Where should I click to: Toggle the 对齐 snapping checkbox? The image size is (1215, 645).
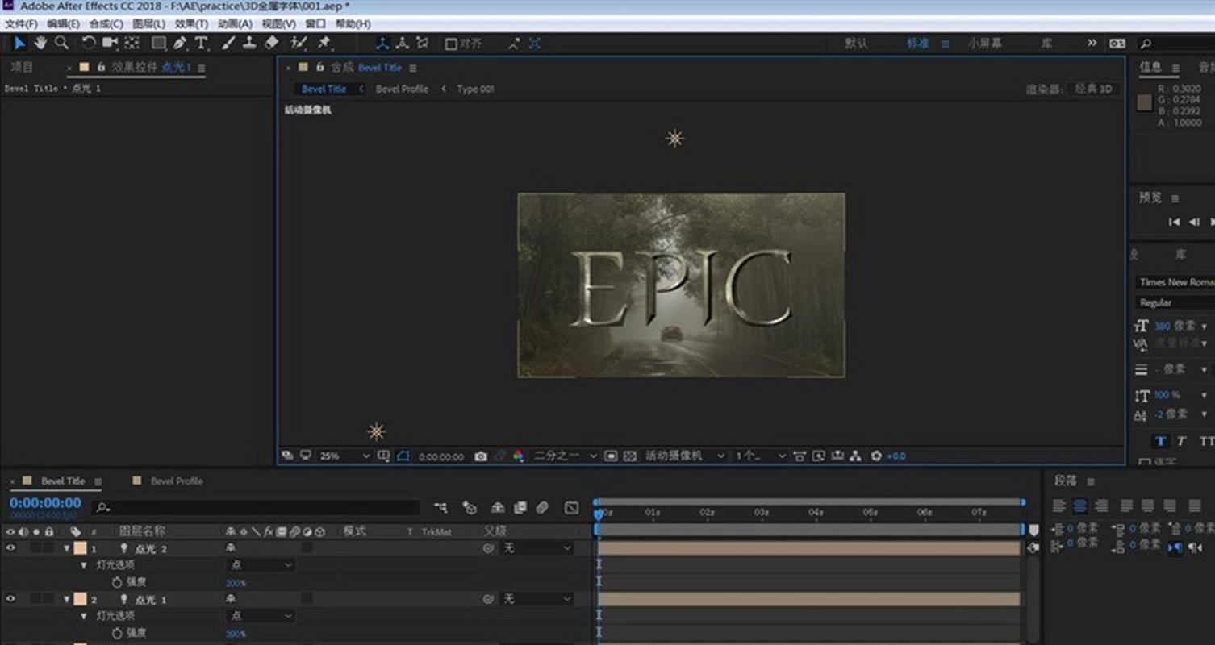(x=452, y=44)
